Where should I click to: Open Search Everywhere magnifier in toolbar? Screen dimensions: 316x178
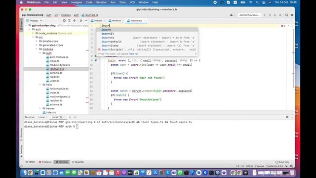point(286,15)
